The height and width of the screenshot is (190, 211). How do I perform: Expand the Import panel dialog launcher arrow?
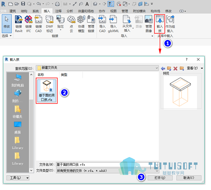tap(152, 36)
